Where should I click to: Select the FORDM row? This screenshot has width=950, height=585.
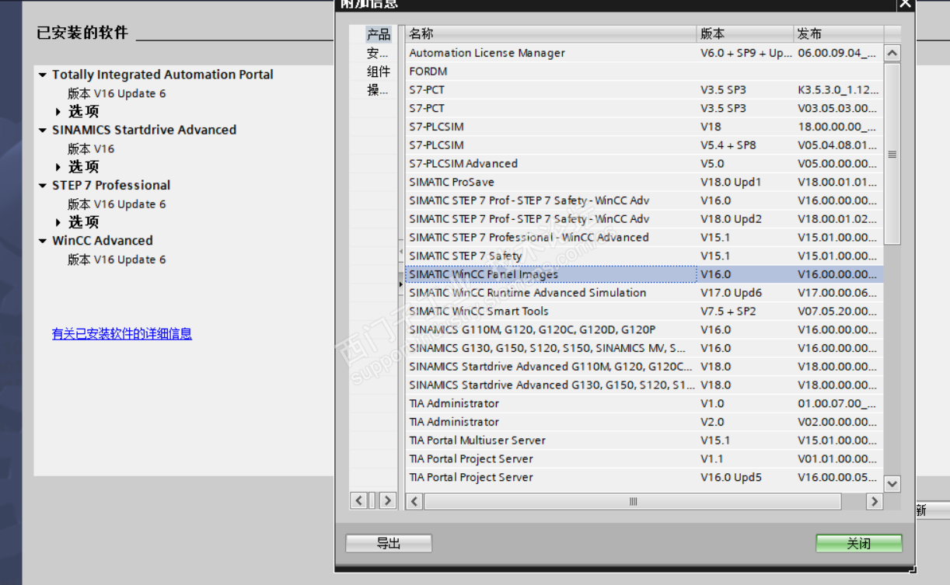click(644, 71)
